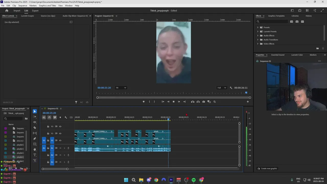Open the Fit zoom level dropdown

pyautogui.click(x=121, y=88)
